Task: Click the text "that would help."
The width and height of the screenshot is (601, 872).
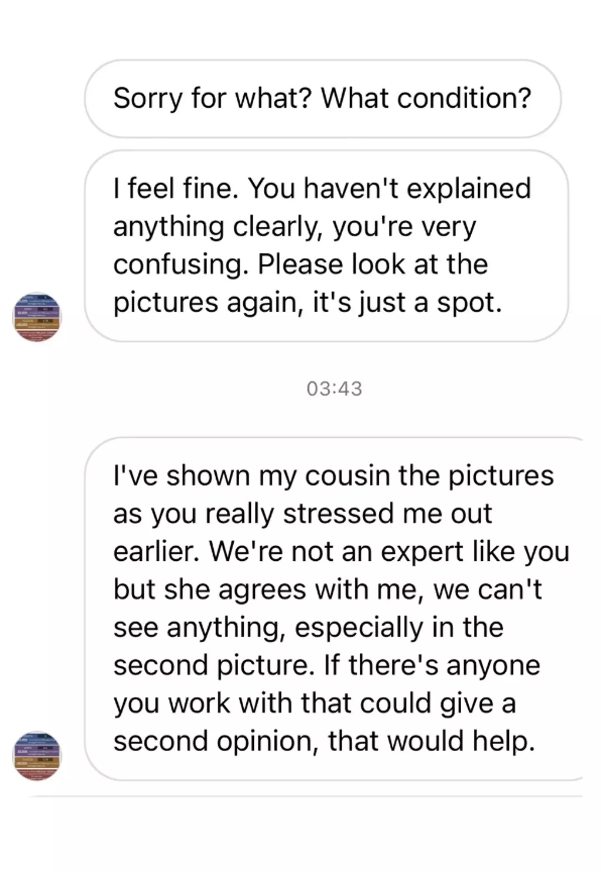Action: tap(431, 742)
